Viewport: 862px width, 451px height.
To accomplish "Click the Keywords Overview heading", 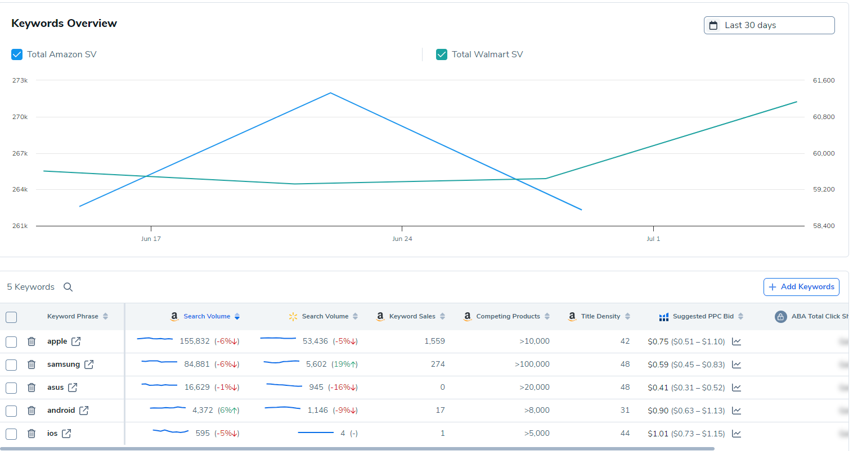I will pyautogui.click(x=64, y=24).
